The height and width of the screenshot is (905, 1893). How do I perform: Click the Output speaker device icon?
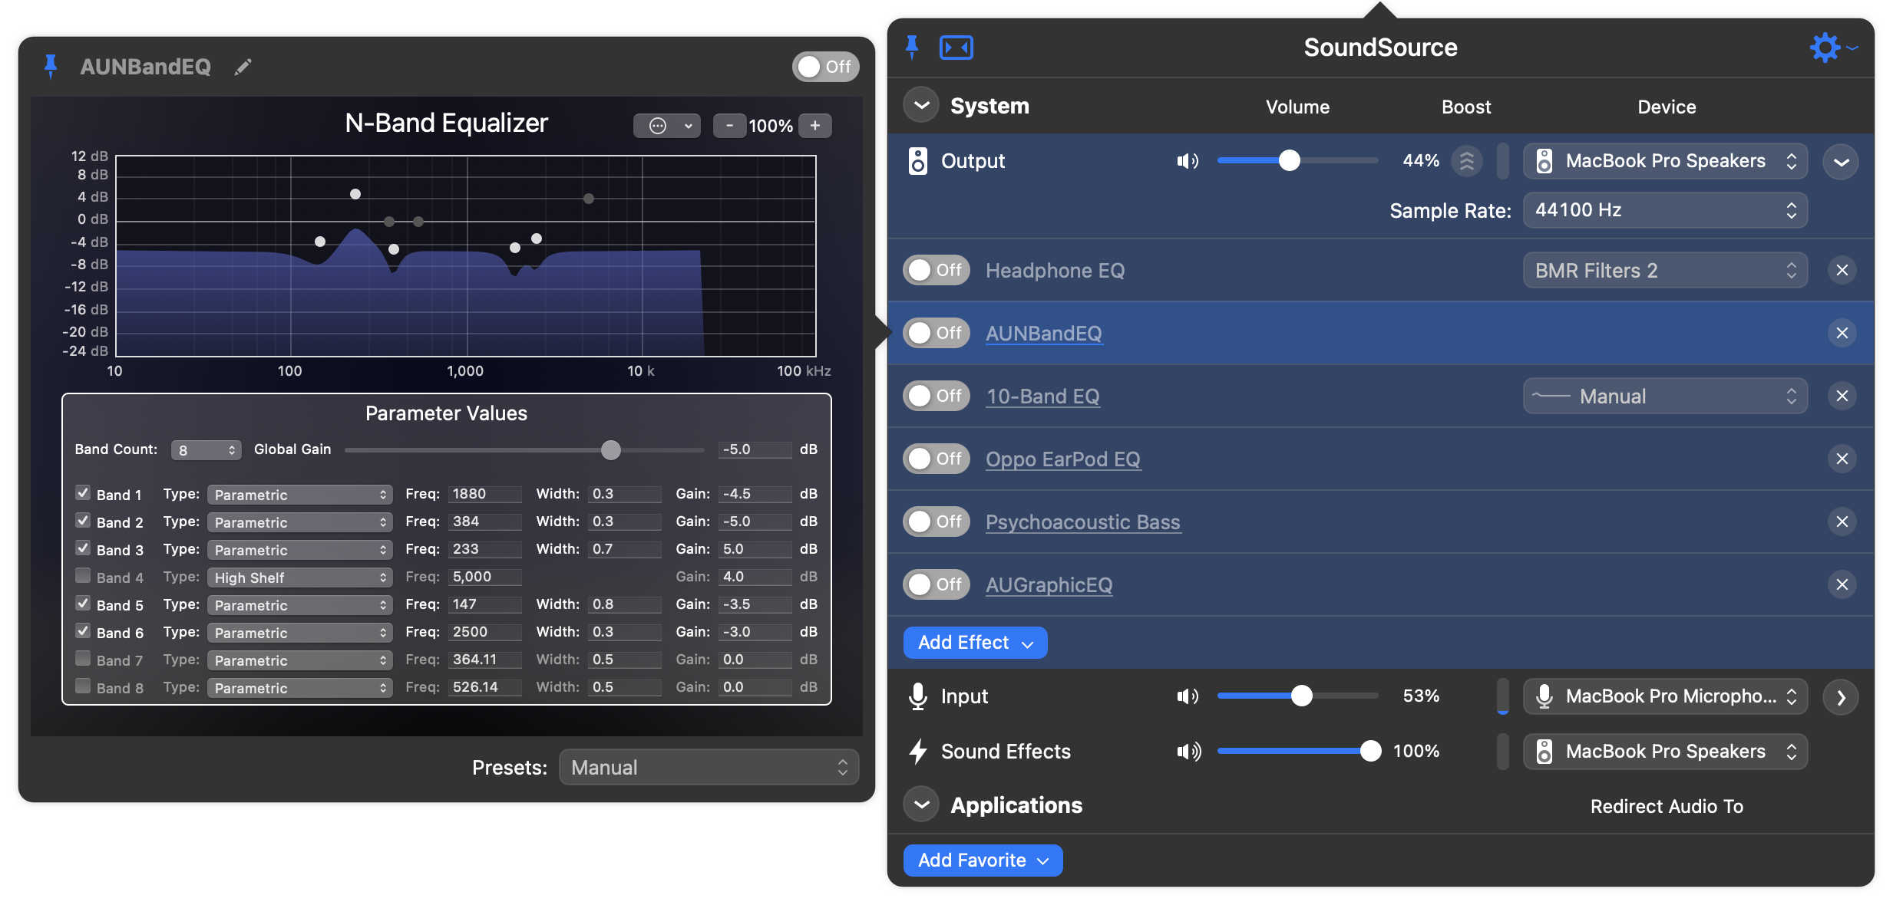coord(918,161)
